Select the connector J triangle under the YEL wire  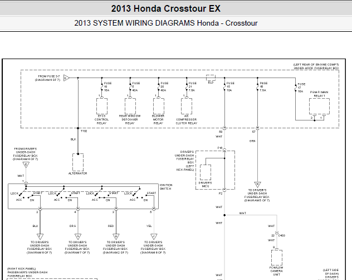tap(154, 236)
